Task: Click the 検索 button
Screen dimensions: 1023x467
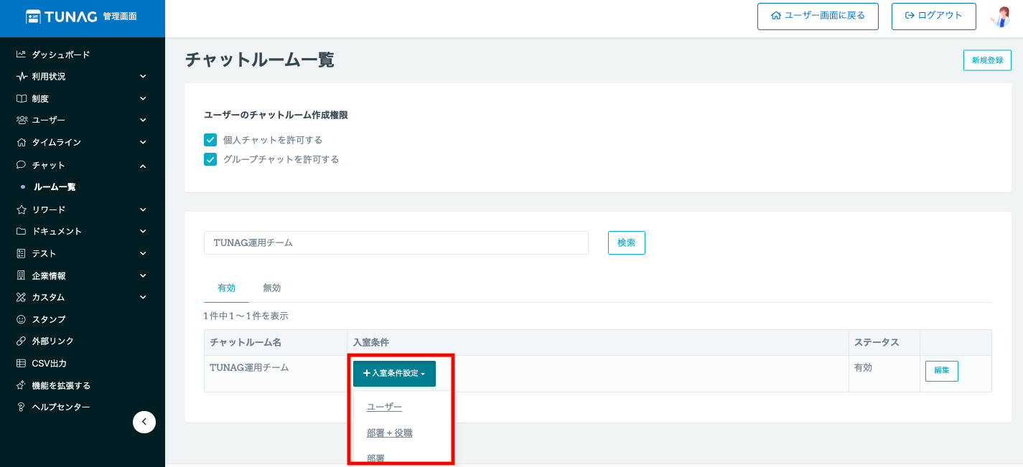Action: pyautogui.click(x=627, y=242)
